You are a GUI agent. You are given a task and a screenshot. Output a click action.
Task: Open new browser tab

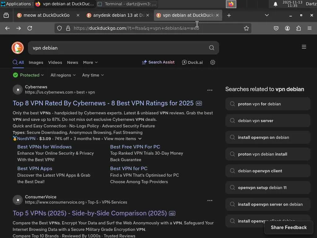click(229, 15)
